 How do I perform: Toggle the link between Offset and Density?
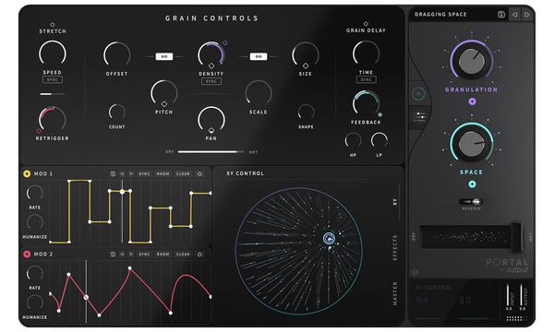point(164,56)
